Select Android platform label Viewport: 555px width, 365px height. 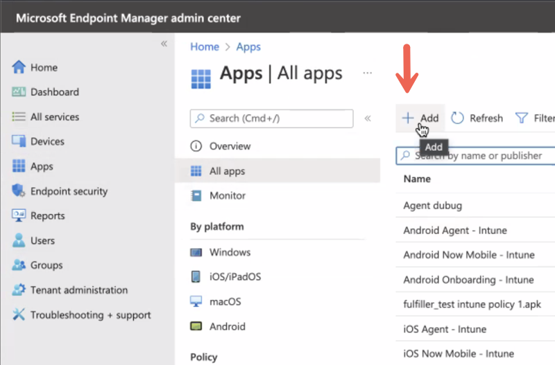coord(228,326)
